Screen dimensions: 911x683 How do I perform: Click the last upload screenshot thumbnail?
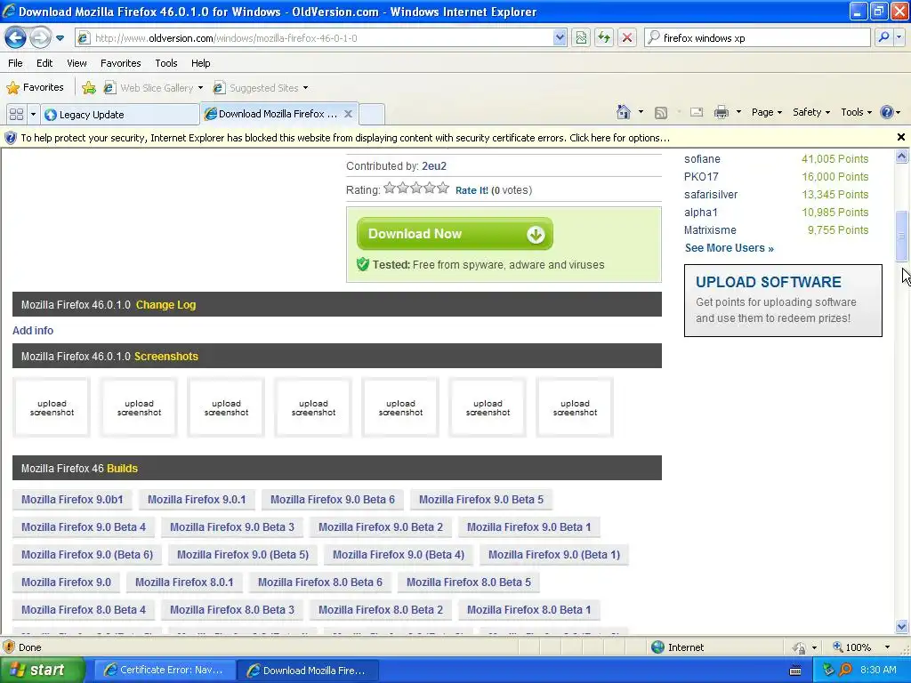(575, 407)
